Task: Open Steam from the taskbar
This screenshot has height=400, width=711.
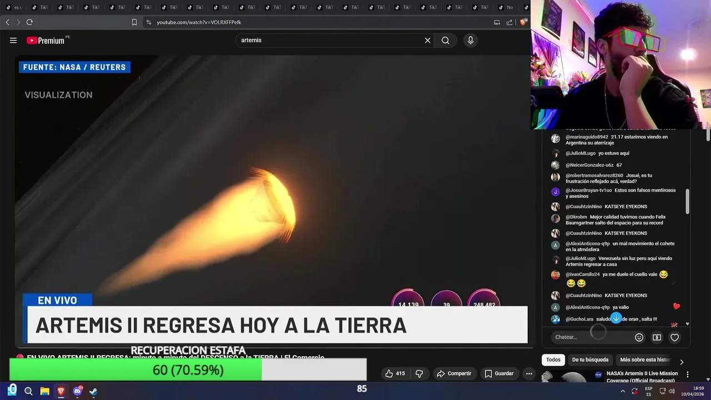Action: [93, 391]
